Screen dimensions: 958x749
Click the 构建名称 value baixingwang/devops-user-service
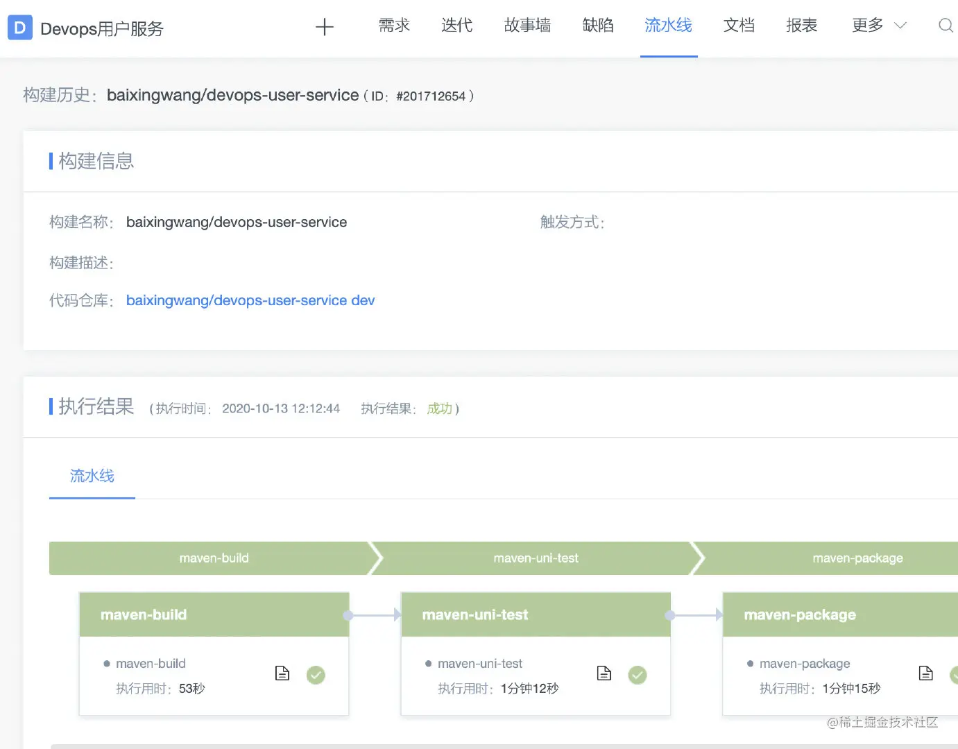click(237, 222)
